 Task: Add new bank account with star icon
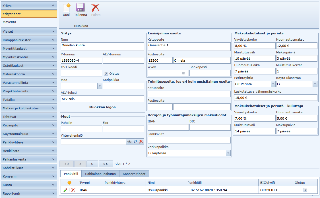click(x=69, y=183)
